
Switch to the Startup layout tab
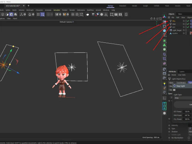(x=110, y=6)
